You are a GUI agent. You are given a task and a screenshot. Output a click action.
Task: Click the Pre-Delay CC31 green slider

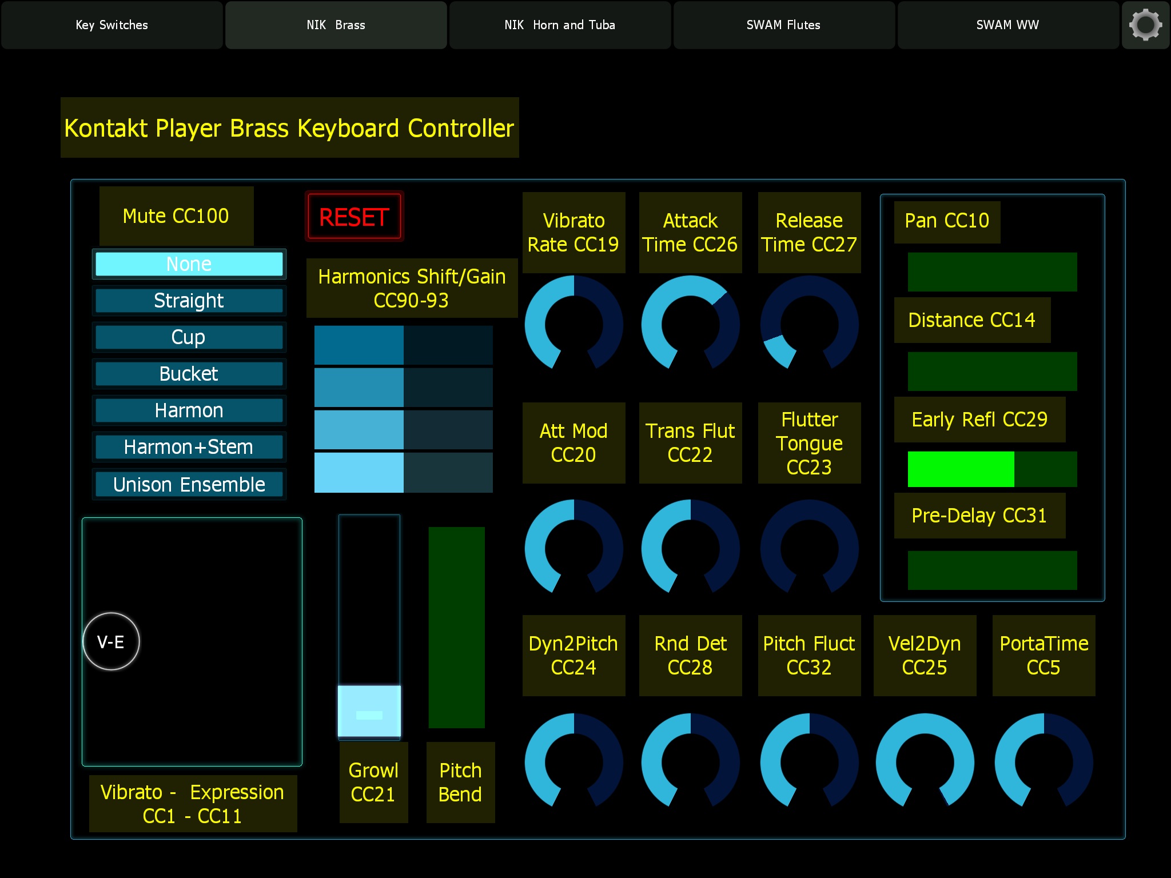993,570
